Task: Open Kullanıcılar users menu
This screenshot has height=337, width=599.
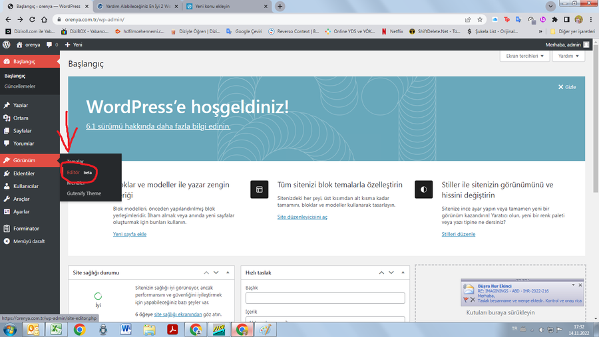Action: [25, 186]
